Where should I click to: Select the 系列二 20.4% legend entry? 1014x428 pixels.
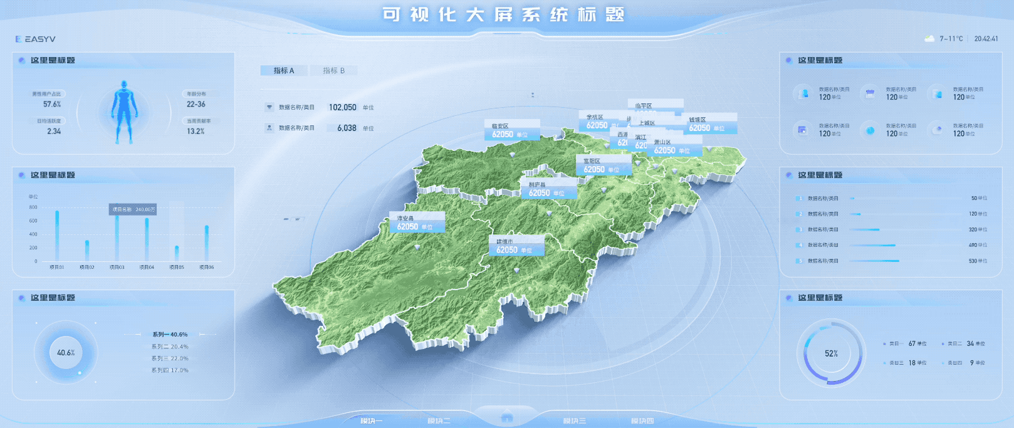point(170,347)
